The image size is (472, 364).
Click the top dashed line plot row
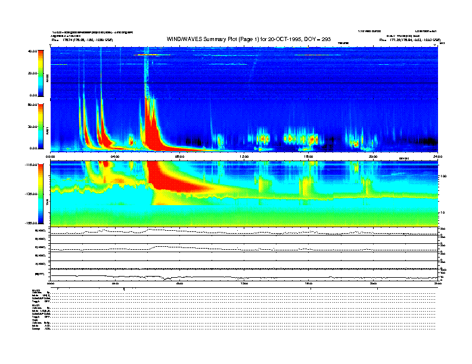click(244, 231)
